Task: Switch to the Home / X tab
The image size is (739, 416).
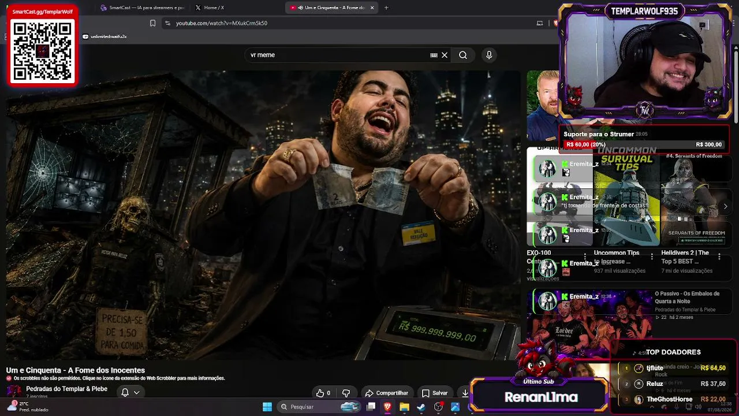Action: [214, 8]
